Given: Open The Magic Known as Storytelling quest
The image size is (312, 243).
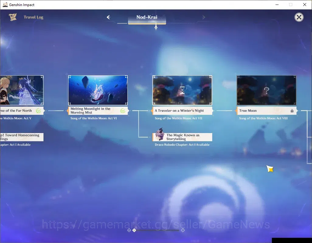Looking at the screenshot, I should (182, 137).
